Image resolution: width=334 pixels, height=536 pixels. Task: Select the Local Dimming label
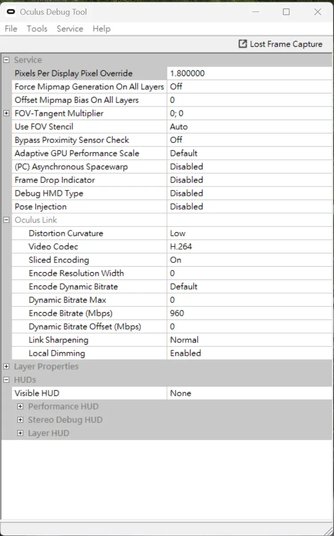click(57, 353)
